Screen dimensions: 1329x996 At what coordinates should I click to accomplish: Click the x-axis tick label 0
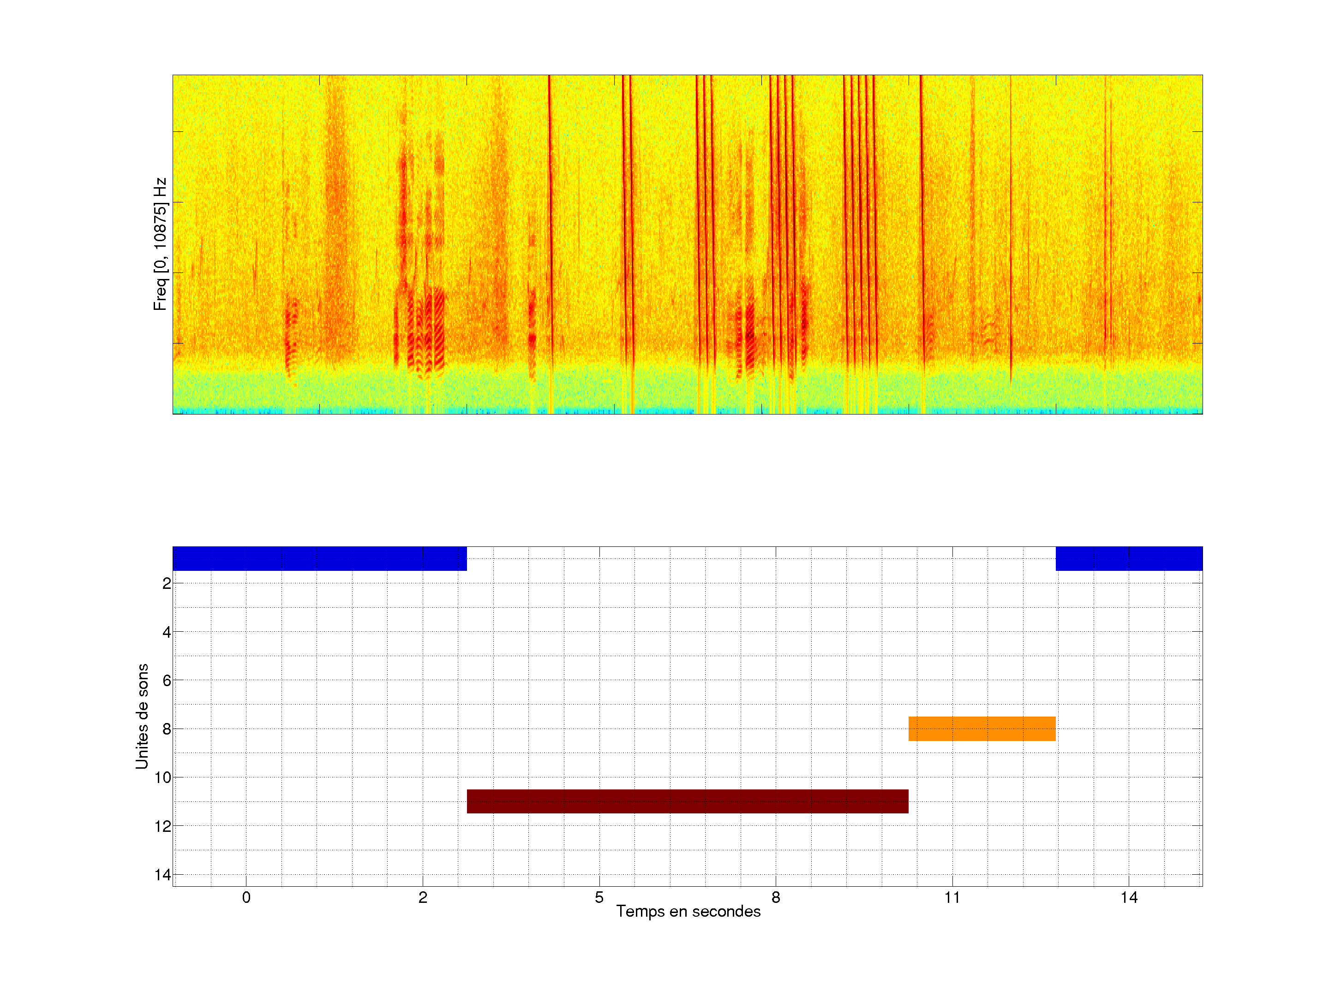[x=246, y=897]
